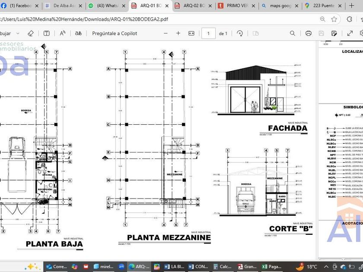Print the PDF document

pyautogui.click(x=309, y=33)
